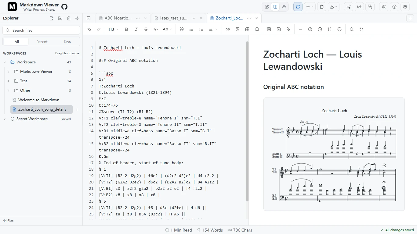This screenshot has width=417, height=234.
Task: Click the terminal-style block icon
Action: (279, 29)
